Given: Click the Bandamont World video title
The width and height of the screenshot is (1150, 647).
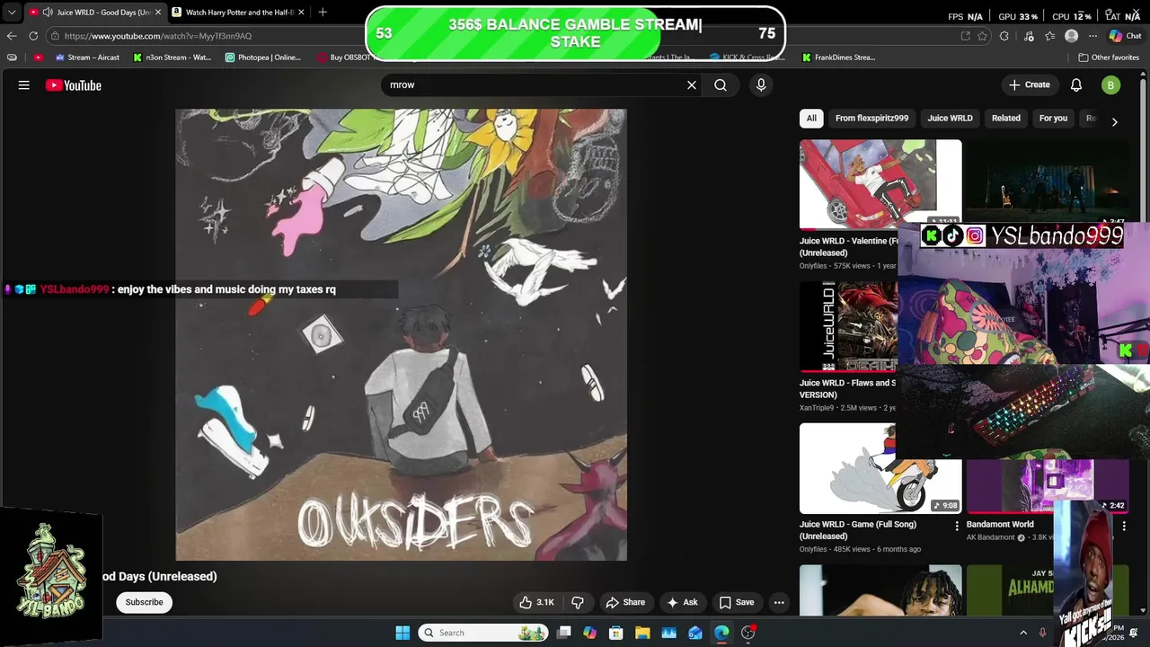Looking at the screenshot, I should click(1000, 524).
